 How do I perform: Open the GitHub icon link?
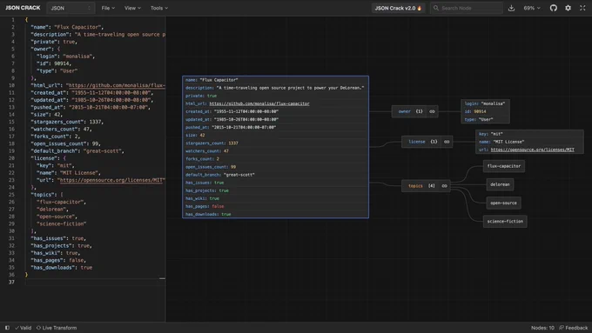point(553,8)
